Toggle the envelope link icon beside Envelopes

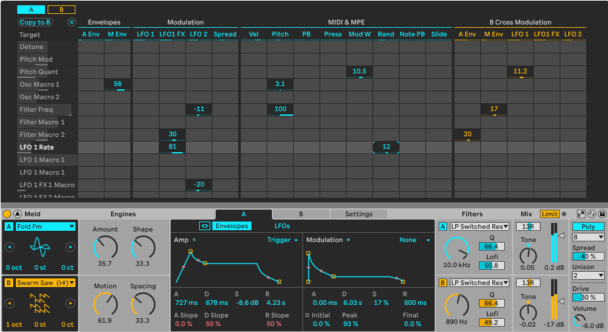pyautogui.click(x=204, y=226)
